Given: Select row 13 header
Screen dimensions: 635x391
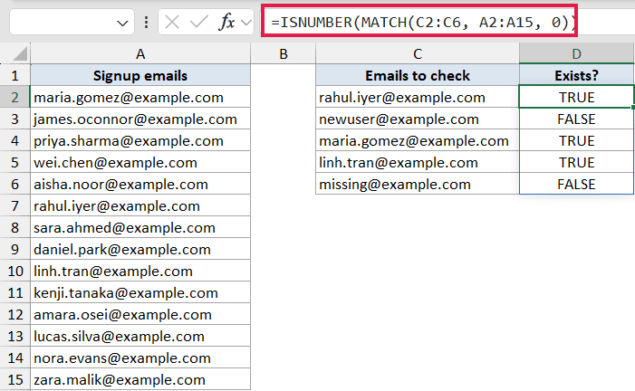Looking at the screenshot, I should pos(15,337).
